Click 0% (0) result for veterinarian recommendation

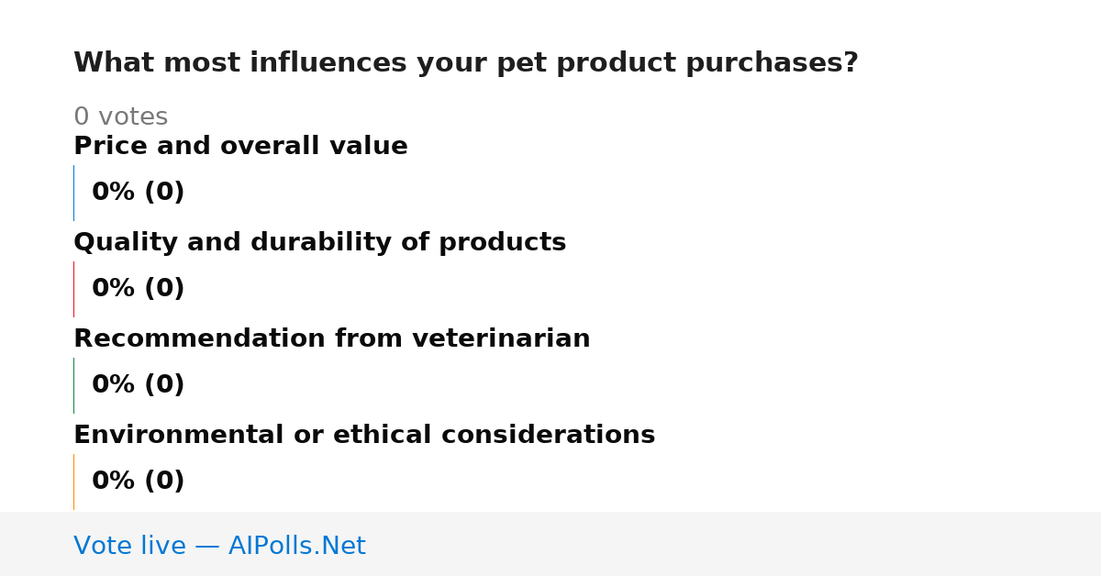tap(138, 385)
